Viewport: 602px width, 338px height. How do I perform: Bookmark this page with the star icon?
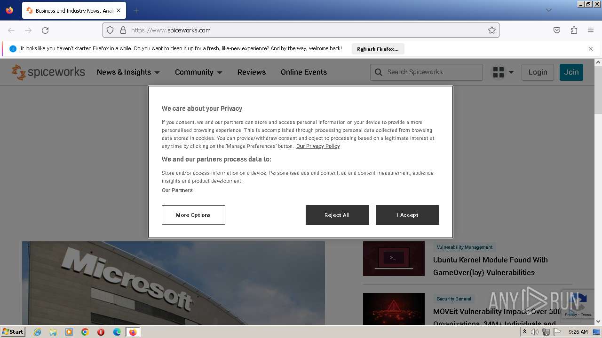click(492, 30)
